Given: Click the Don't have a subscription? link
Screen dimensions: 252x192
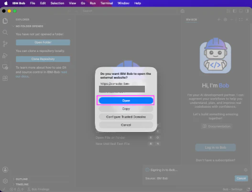Looking at the screenshot, I should [215, 160].
